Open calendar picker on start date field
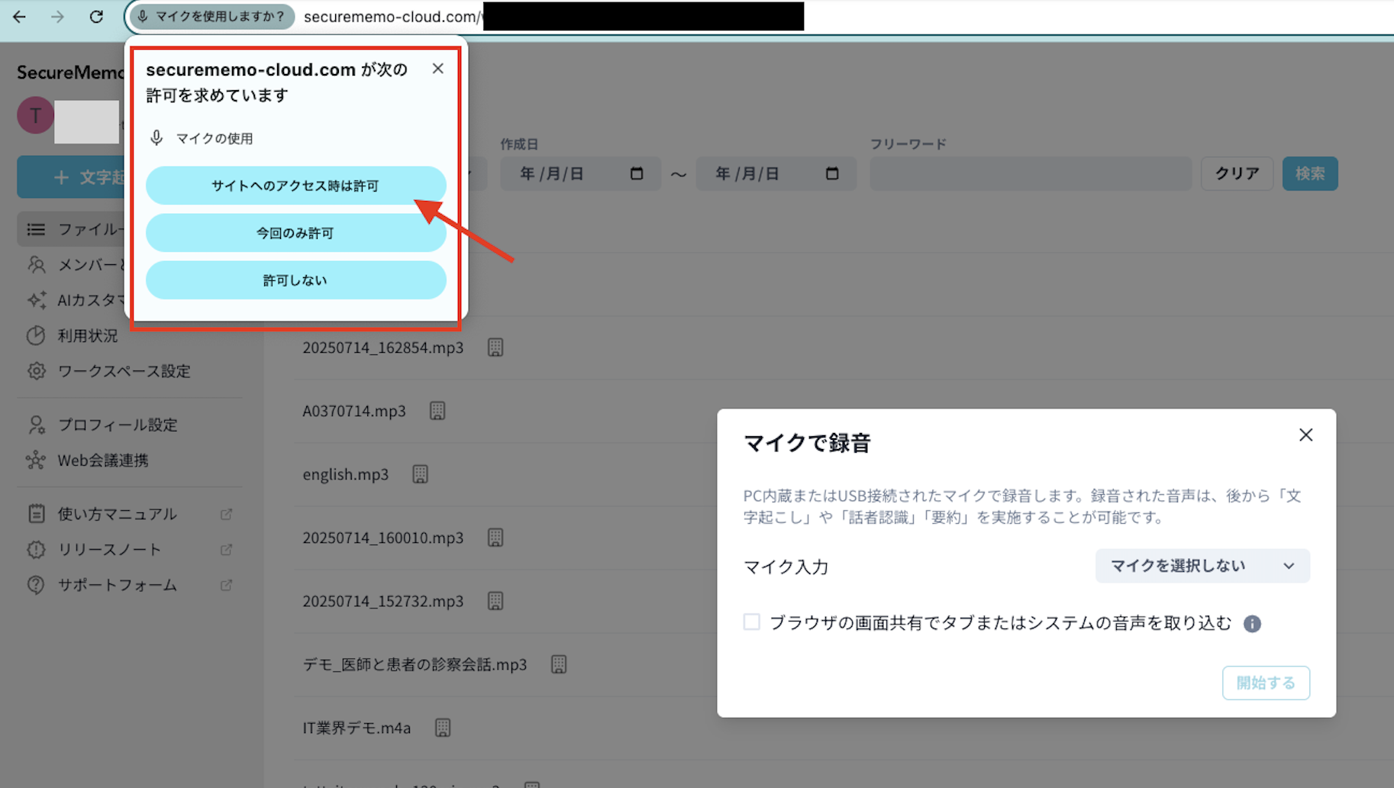Image resolution: width=1394 pixels, height=788 pixels. 637,174
